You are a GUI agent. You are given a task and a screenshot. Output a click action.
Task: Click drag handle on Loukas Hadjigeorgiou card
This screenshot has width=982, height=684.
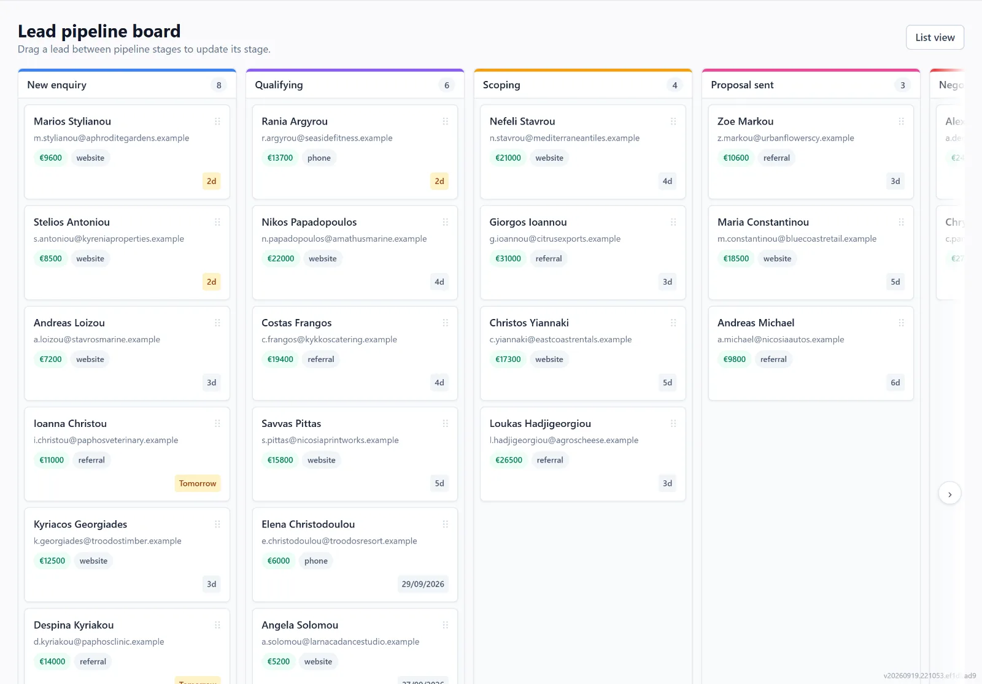pos(673,423)
